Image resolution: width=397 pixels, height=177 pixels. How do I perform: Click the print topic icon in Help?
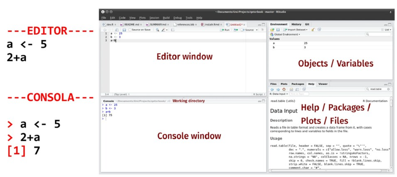pyautogui.click(x=291, y=89)
